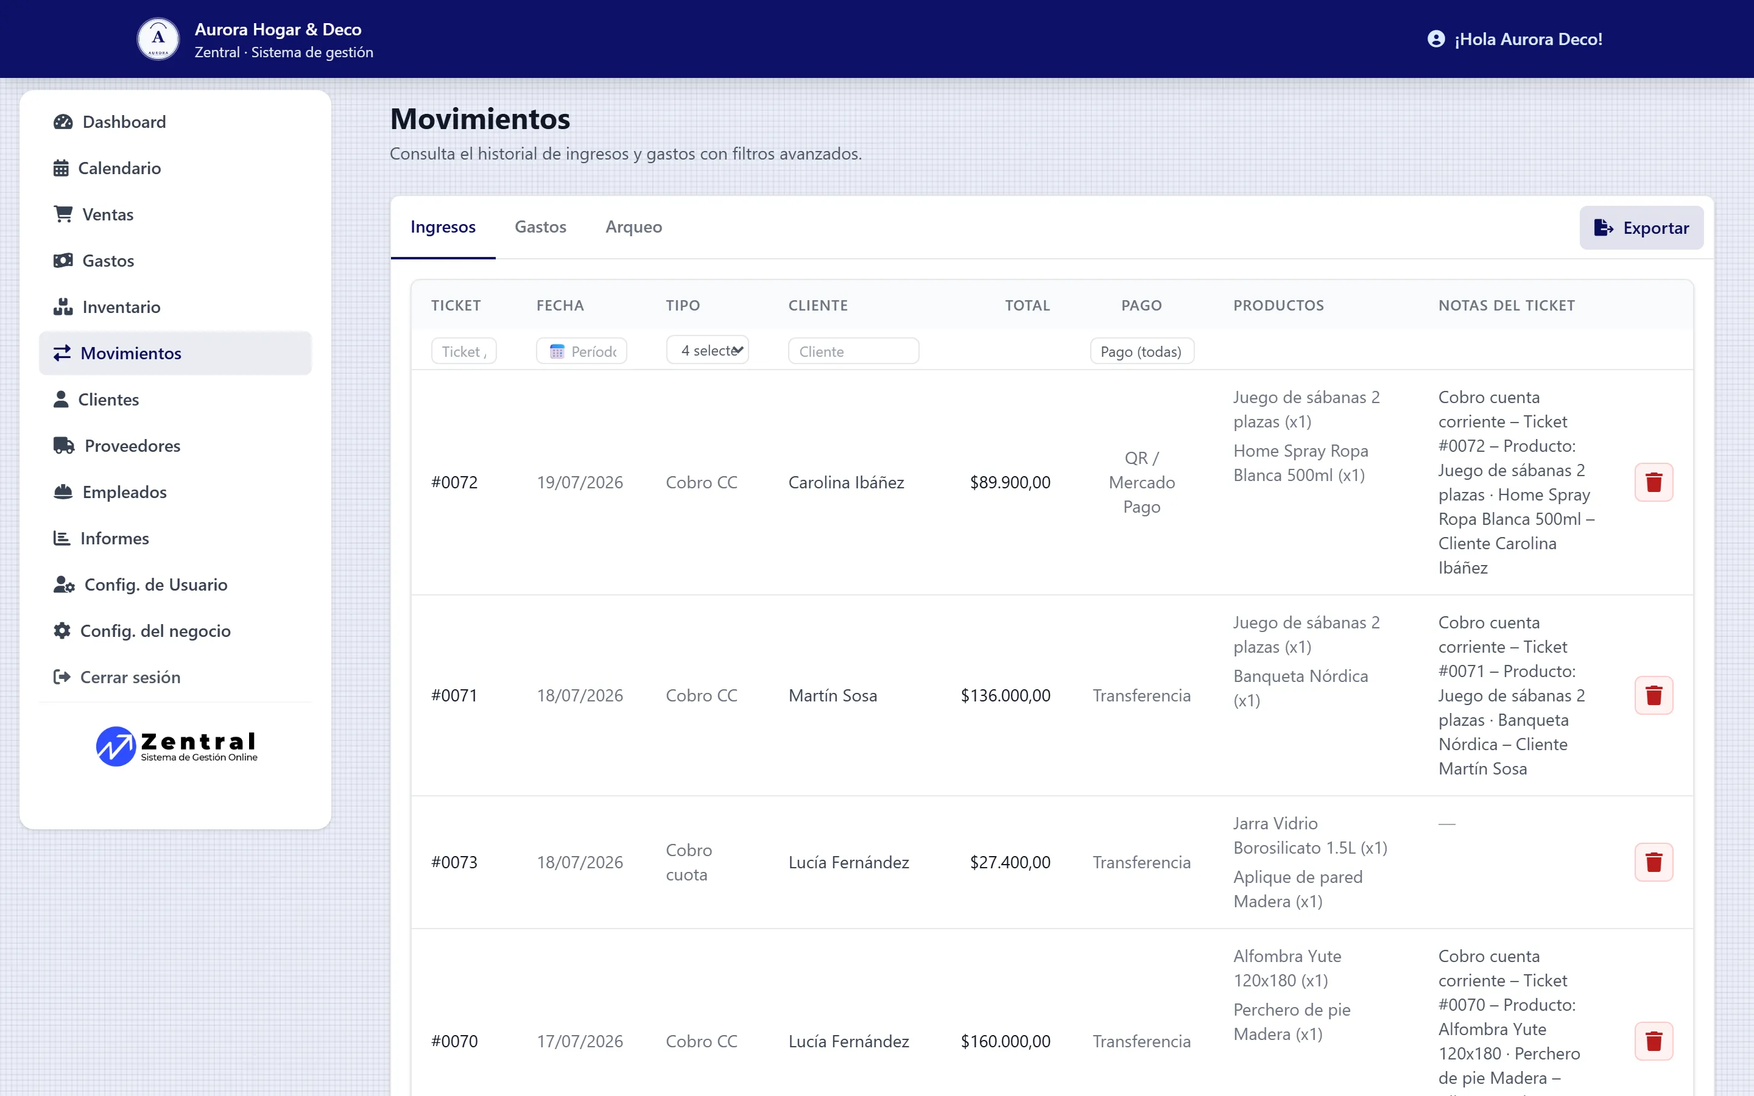Go to Inventario in the sidebar

pyautogui.click(x=175, y=307)
